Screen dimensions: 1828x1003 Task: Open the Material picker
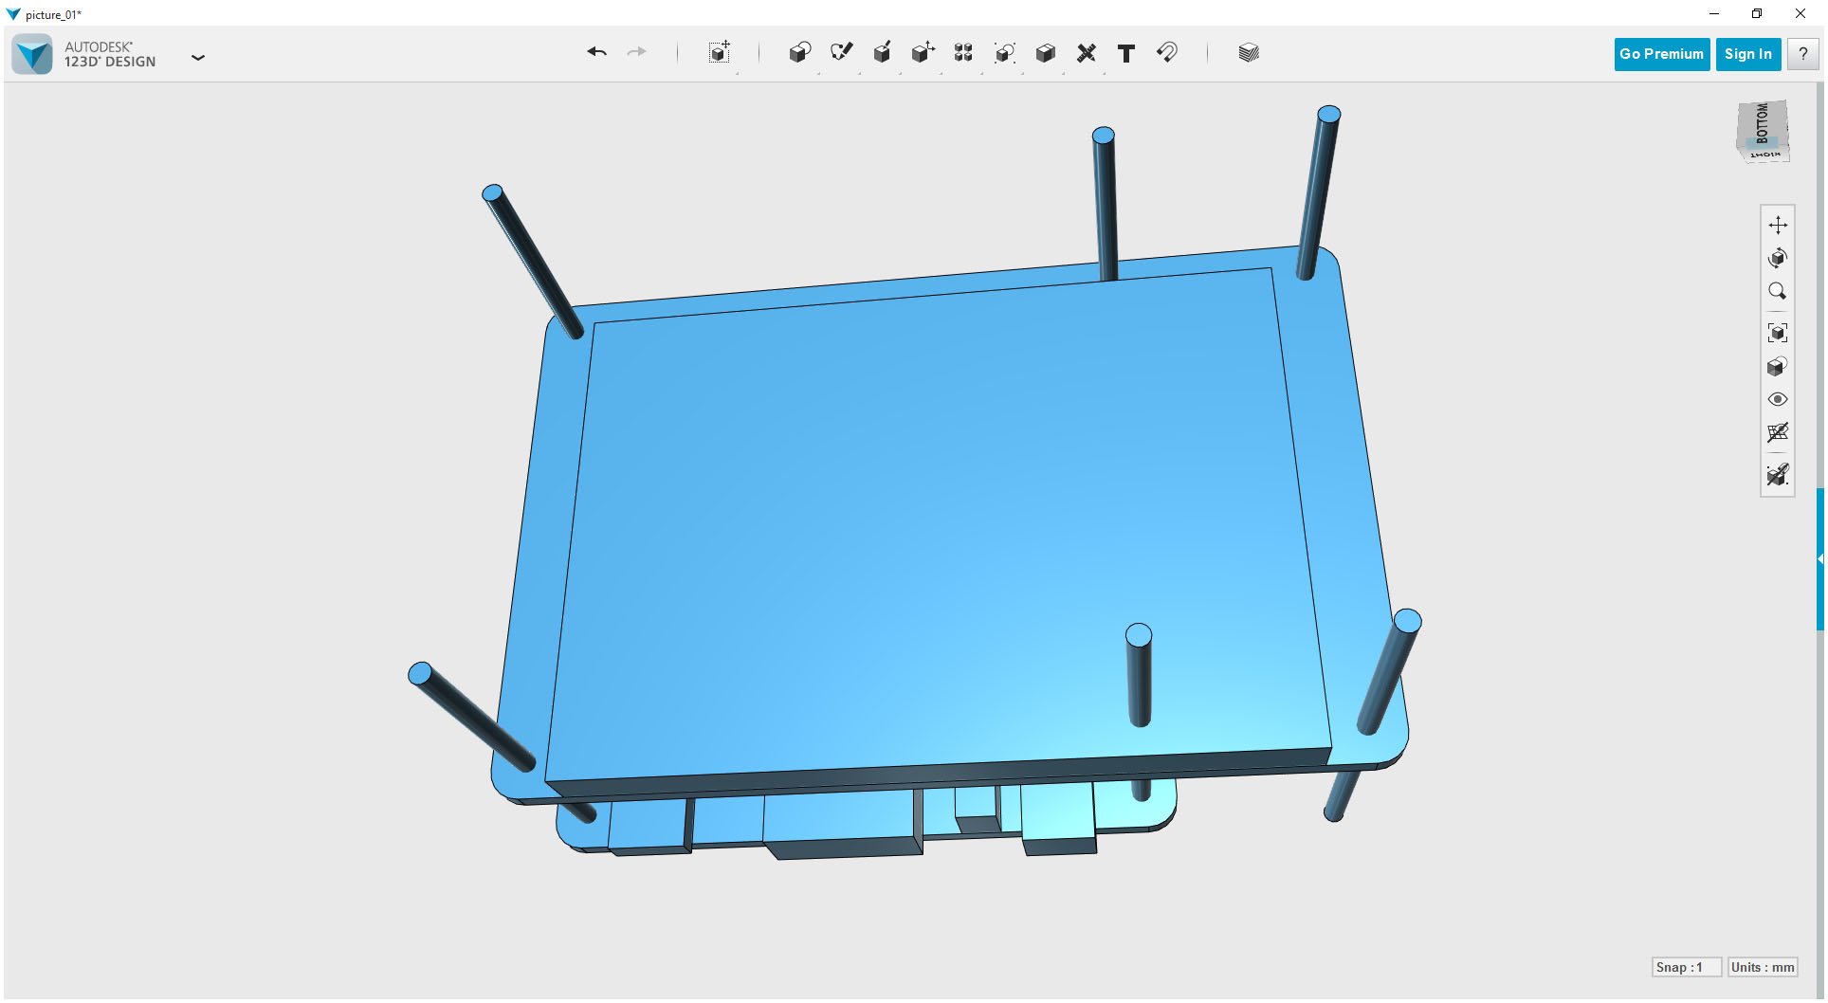[1249, 53]
